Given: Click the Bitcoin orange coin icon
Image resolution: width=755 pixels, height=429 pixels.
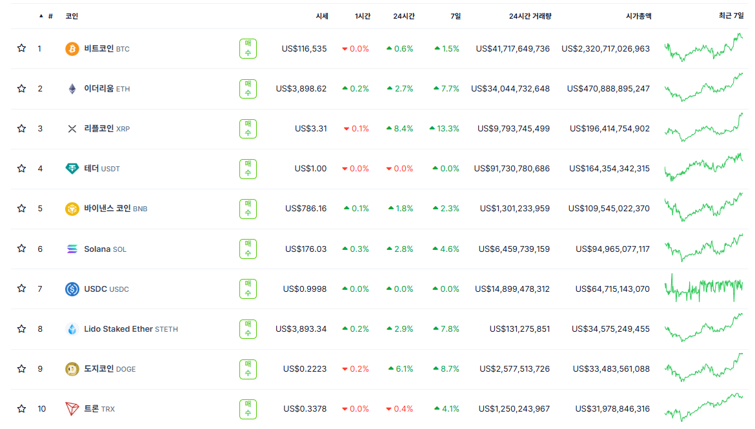Looking at the screenshot, I should coord(72,48).
